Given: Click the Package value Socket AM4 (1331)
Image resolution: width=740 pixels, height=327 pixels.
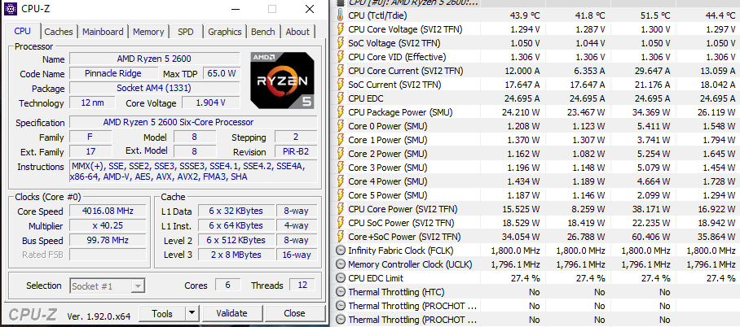Looking at the screenshot, I should tap(154, 88).
